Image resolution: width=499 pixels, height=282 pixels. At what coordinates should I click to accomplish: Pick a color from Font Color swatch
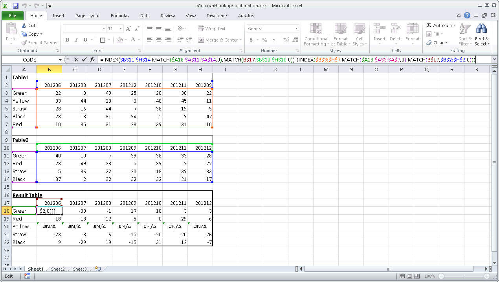coord(134,40)
